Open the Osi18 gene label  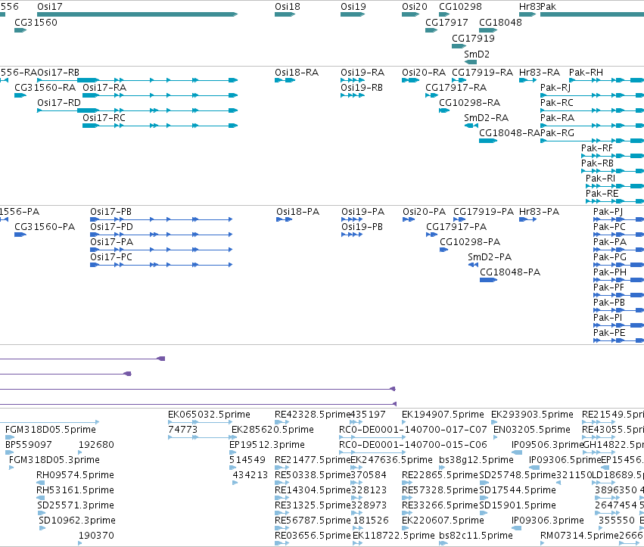[288, 7]
